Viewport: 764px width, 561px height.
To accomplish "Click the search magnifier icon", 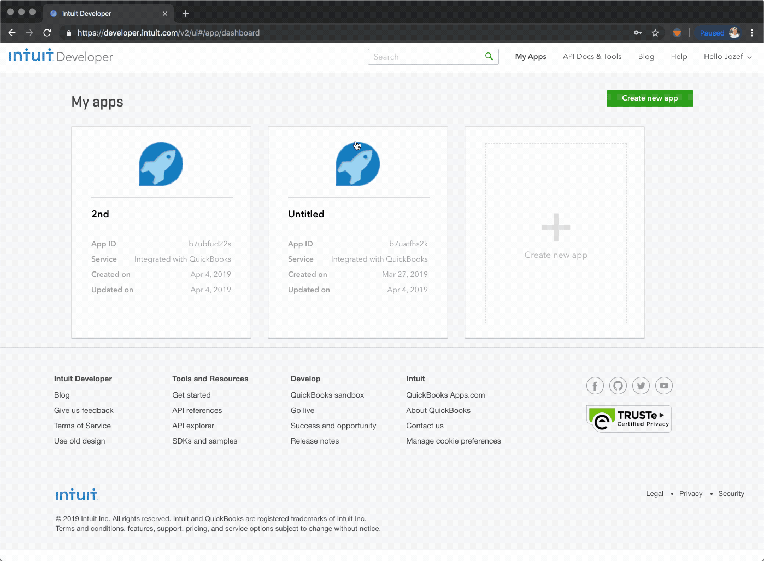I will coord(489,56).
